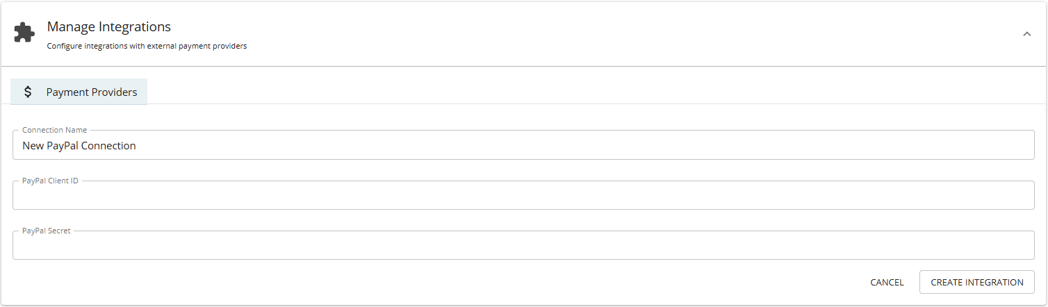The height and width of the screenshot is (307, 1048).
Task: Click the dollar sign icon
Action: (x=28, y=92)
